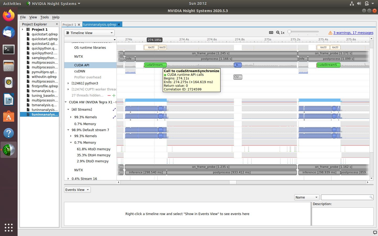Select inference [298.540 ms] NVTX range
Viewport: 378px width, 236px height.
click(146, 172)
